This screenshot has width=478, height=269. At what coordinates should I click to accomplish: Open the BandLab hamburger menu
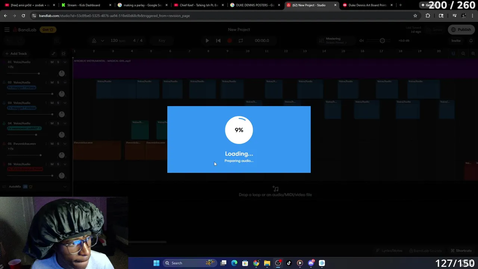coord(7,30)
